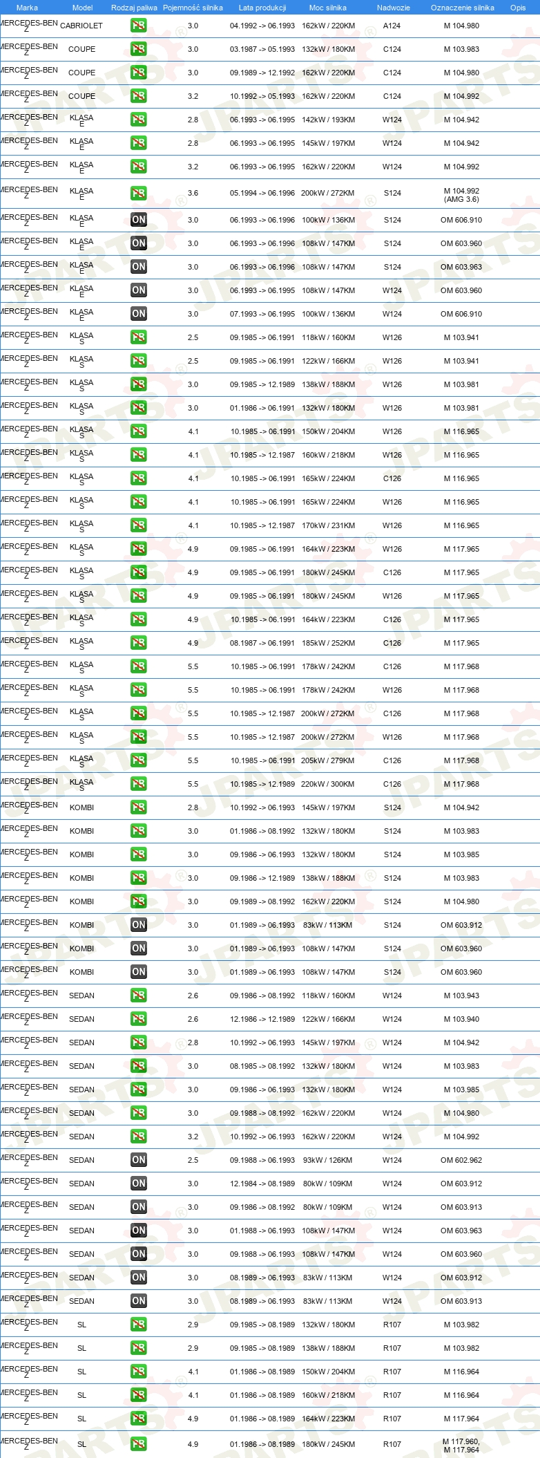Click the date range 01.1986 -> 08.1992
This screenshot has height=1458, width=540.
click(x=262, y=831)
